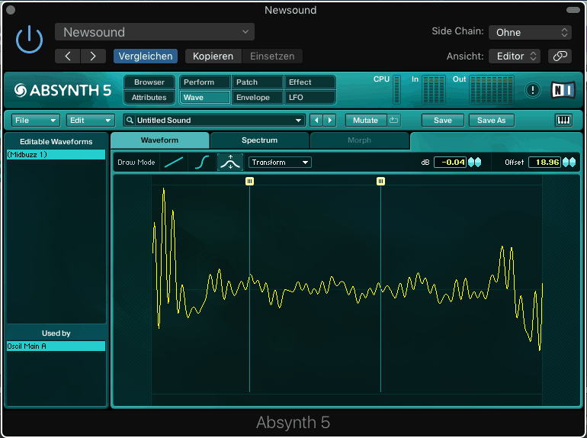Toggle the plug-in power bypass button
The width and height of the screenshot is (587, 438).
tap(30, 39)
